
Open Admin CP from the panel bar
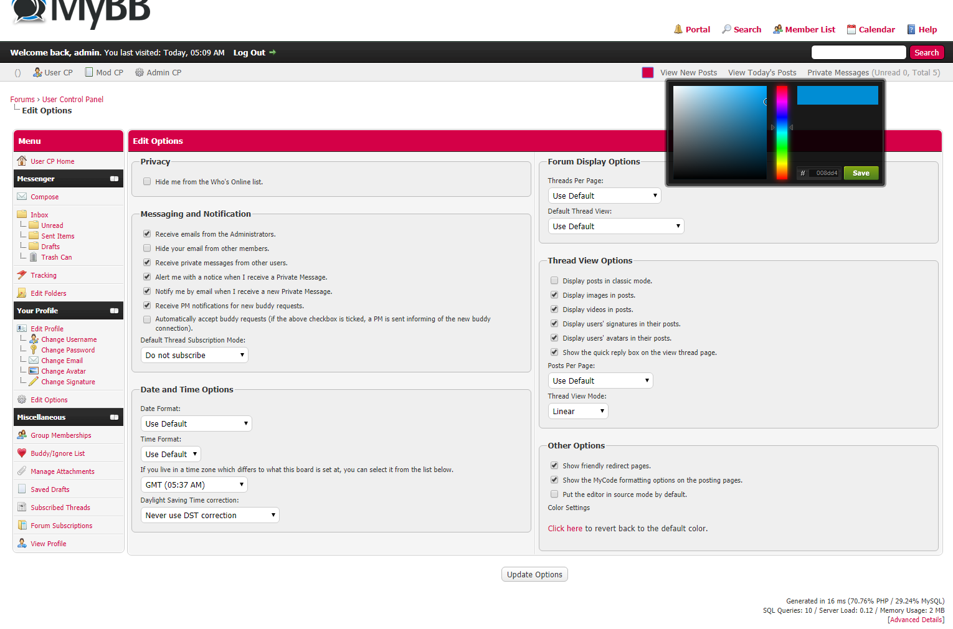click(x=158, y=73)
